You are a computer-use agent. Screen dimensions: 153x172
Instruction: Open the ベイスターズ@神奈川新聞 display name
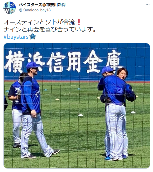click(x=42, y=5)
